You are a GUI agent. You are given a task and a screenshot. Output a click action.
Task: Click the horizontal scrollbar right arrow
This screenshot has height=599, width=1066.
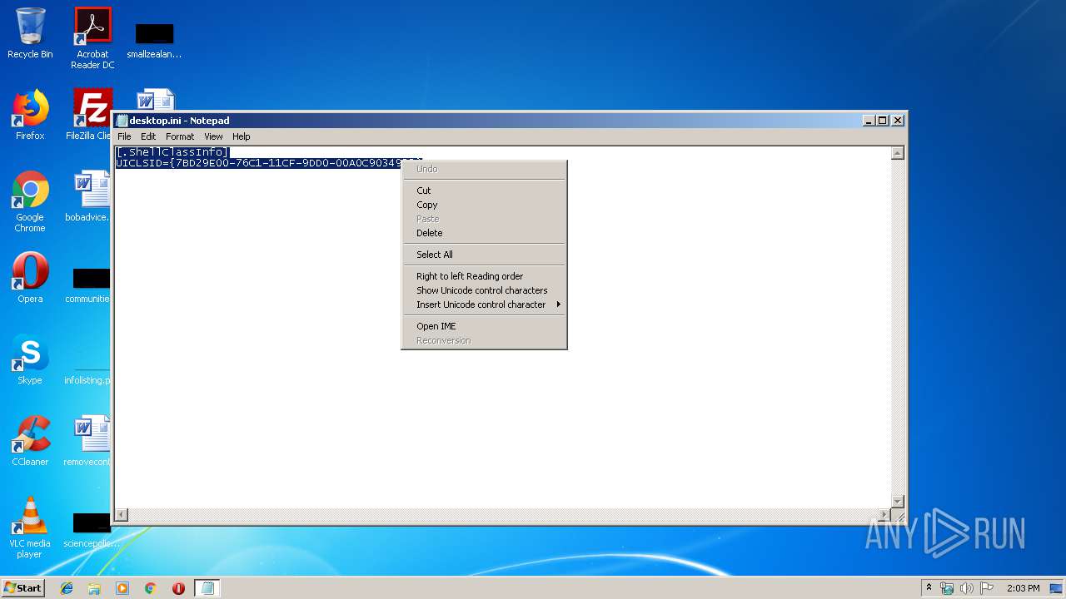pyautogui.click(x=884, y=515)
